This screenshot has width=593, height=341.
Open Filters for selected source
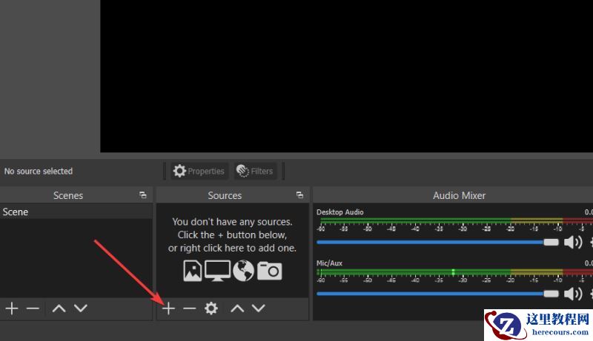tap(255, 172)
